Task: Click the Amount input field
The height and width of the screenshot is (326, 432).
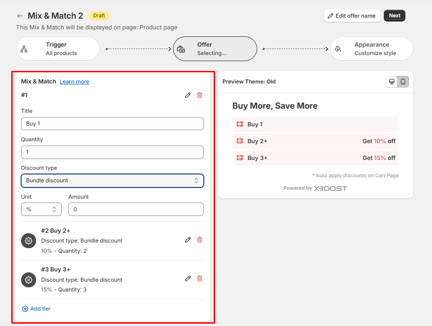Action: (x=136, y=209)
